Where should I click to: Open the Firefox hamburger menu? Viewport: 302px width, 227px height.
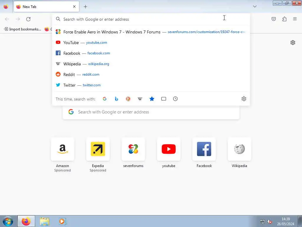tap(295, 19)
